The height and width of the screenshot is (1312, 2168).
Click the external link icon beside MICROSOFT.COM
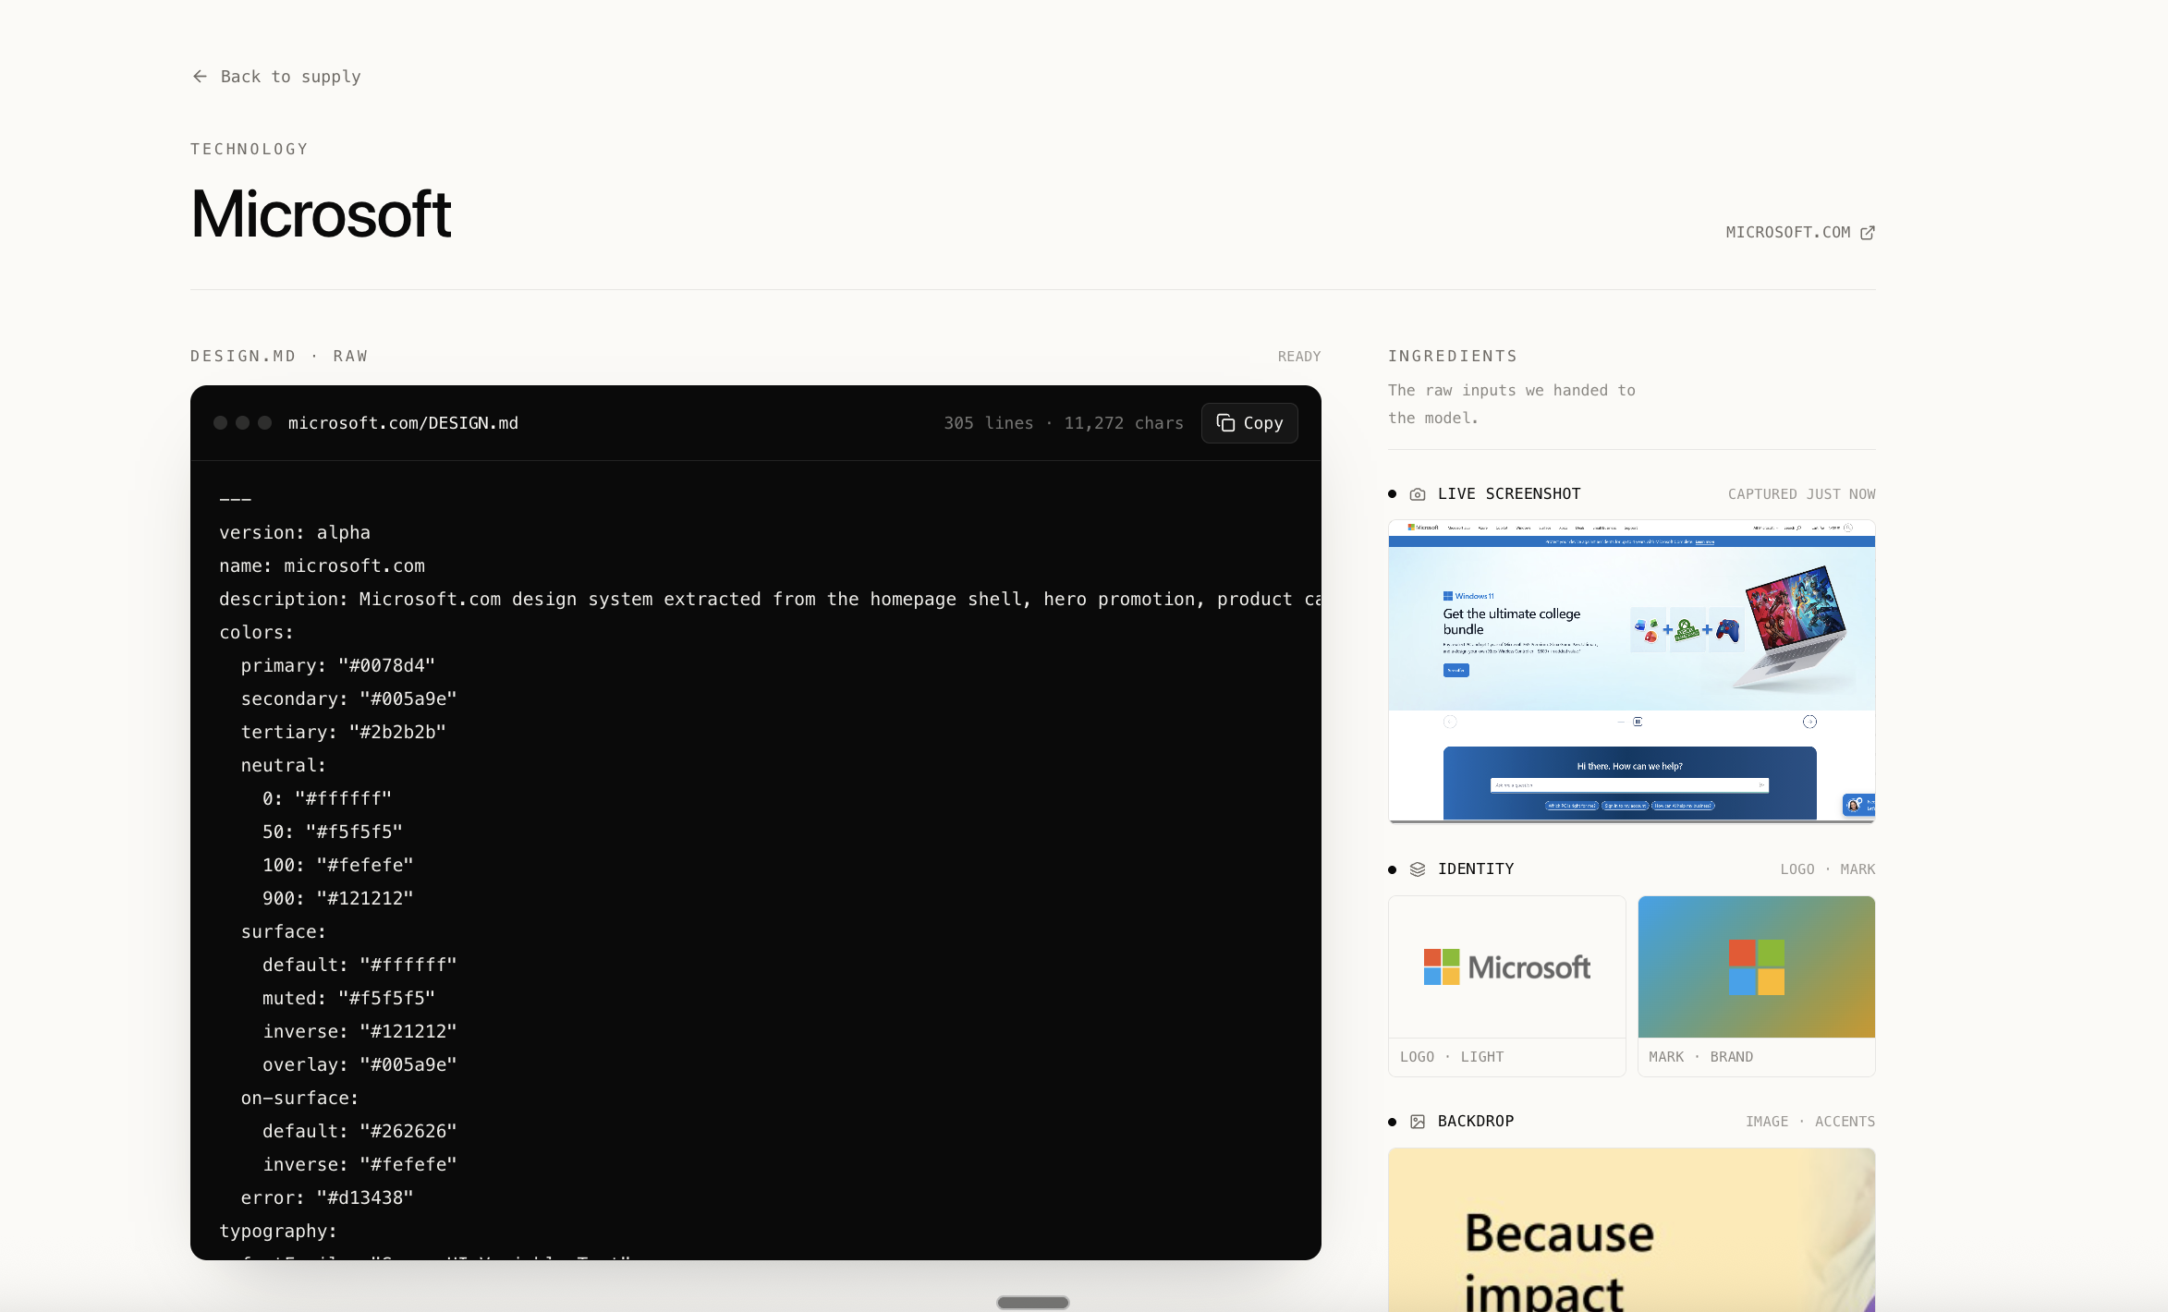1868,233
